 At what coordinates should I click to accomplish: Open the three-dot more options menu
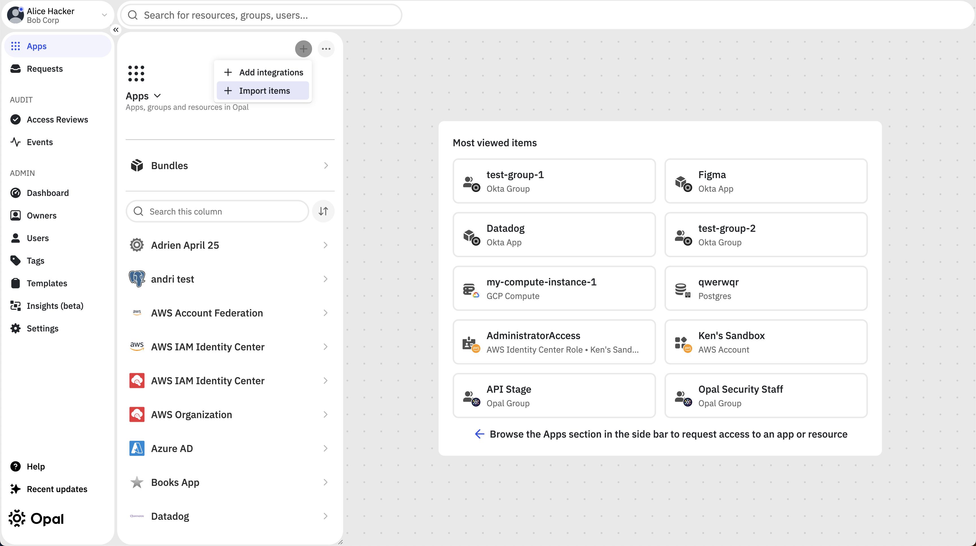(326, 49)
